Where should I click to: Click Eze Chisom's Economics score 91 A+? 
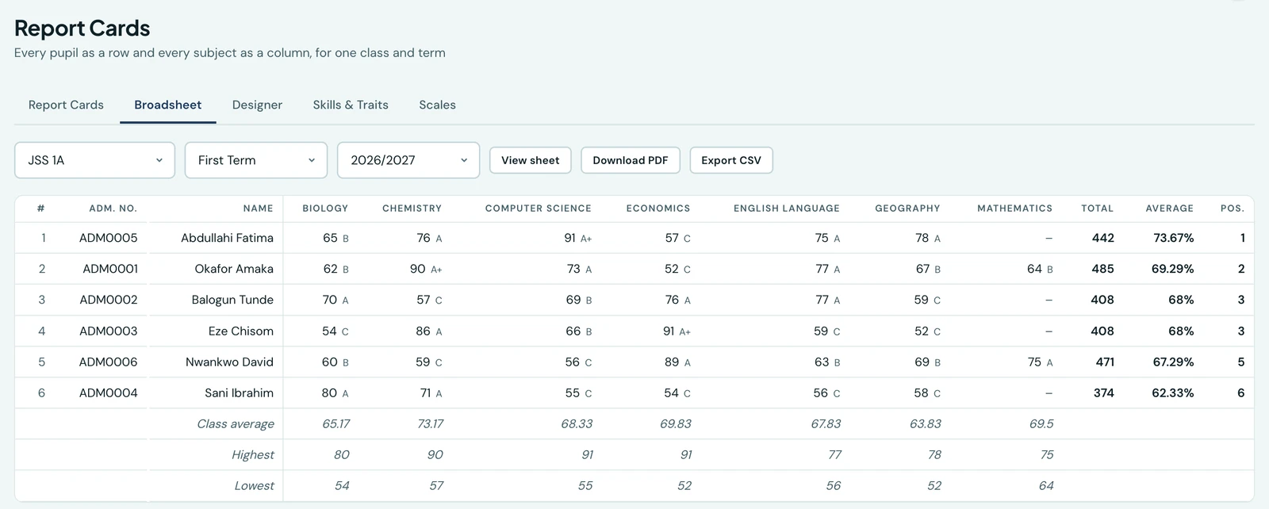pyautogui.click(x=677, y=331)
